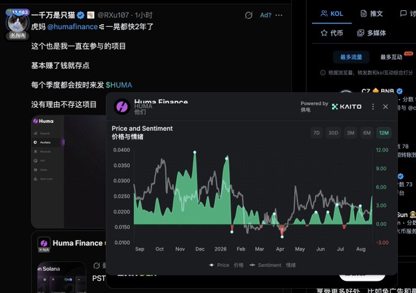Open the popup's vertical dots menu
The width and height of the screenshot is (416, 293).
pos(373,106)
